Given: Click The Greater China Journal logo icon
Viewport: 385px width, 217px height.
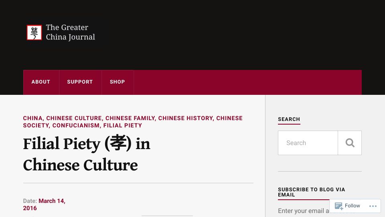Looking at the screenshot, I should click(x=34, y=33).
